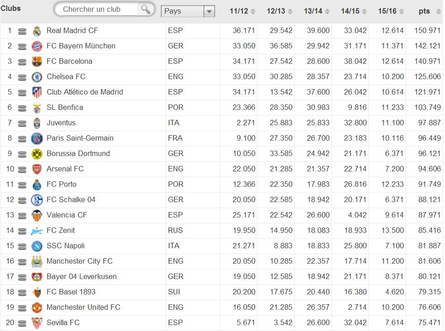Select Manchester City 13/14 value 22.357
The image size is (445, 331).
318,261
